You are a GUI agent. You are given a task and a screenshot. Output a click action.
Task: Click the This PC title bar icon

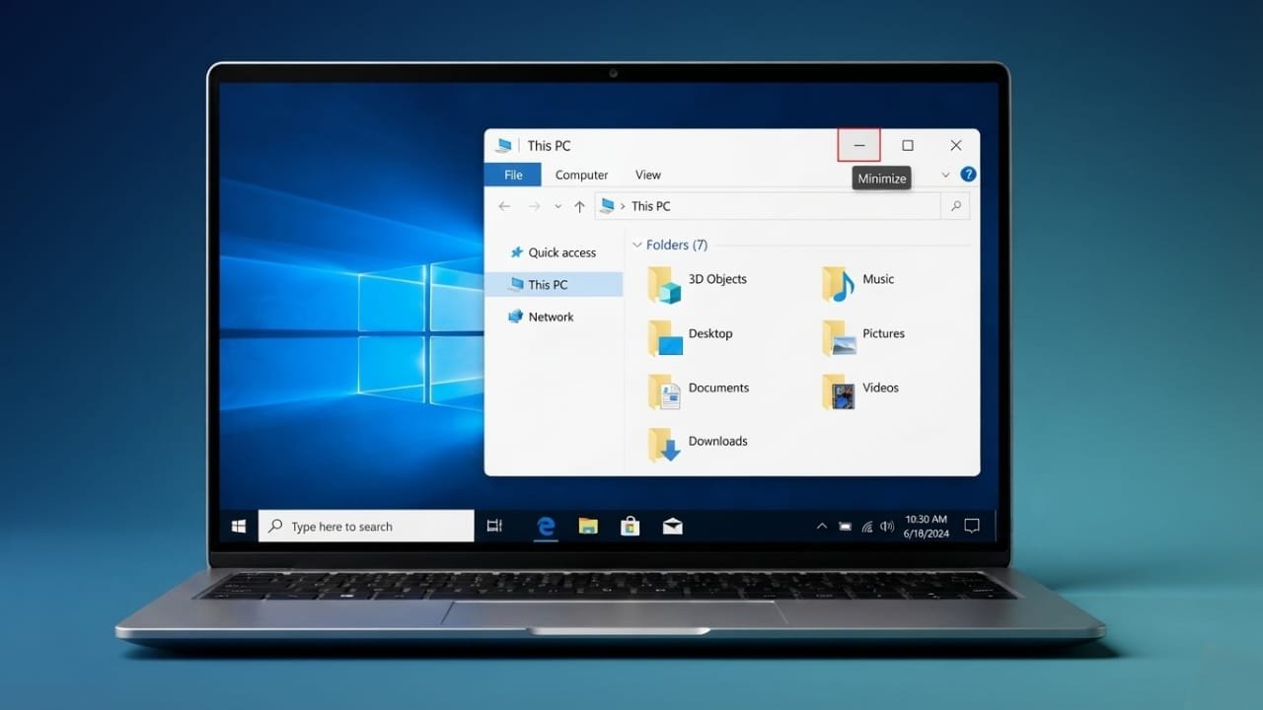504,145
